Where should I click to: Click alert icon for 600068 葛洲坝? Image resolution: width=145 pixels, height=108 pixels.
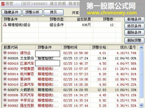coord(5,79)
